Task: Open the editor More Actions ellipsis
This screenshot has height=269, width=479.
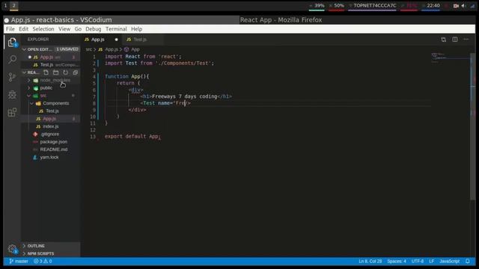Action: 466,40
